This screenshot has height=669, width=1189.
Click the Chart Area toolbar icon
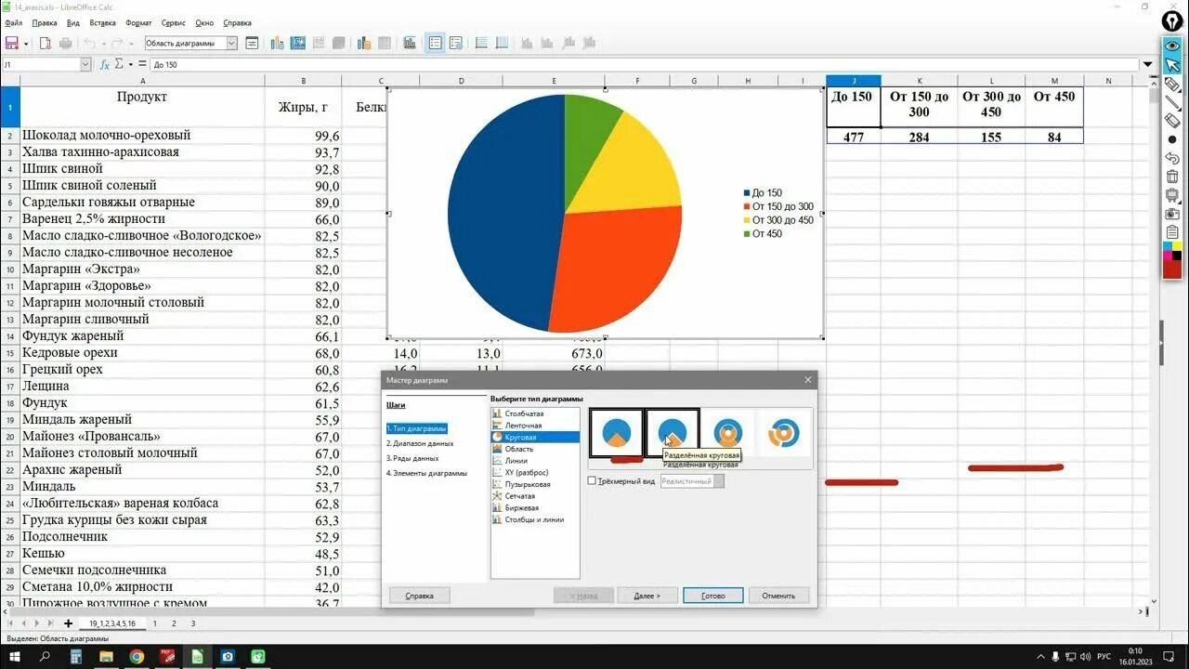(x=298, y=43)
